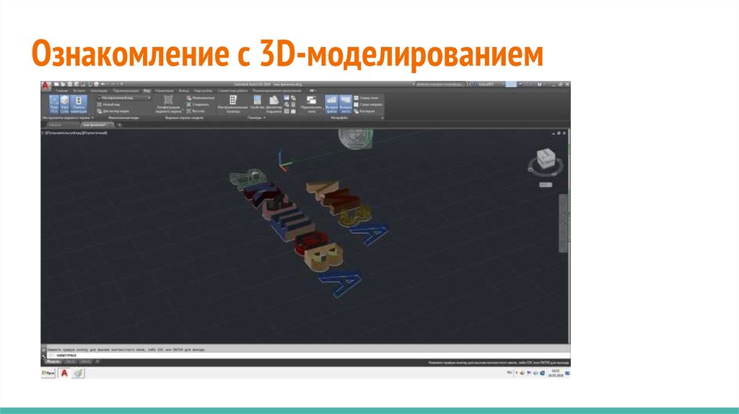Open Viewport Configuration icon

(x=168, y=103)
